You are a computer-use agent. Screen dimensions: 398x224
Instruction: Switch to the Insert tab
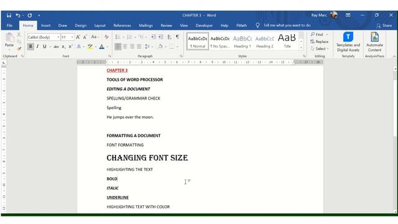tap(45, 26)
